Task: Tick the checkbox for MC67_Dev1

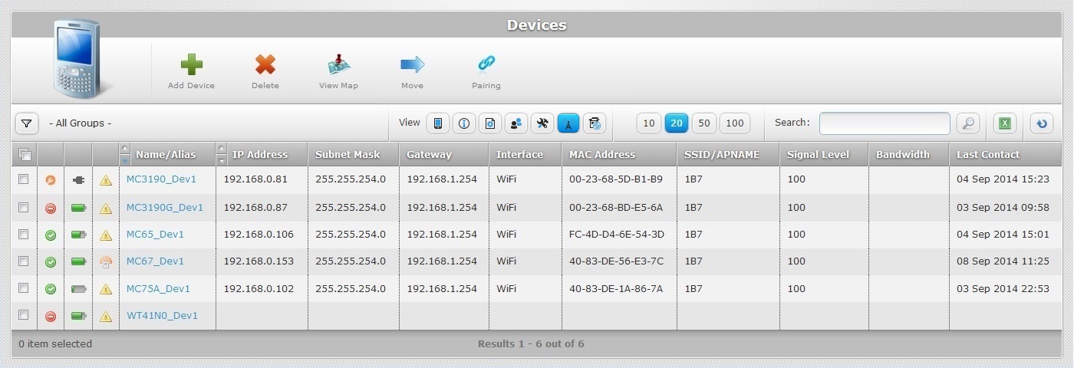Action: tap(24, 261)
